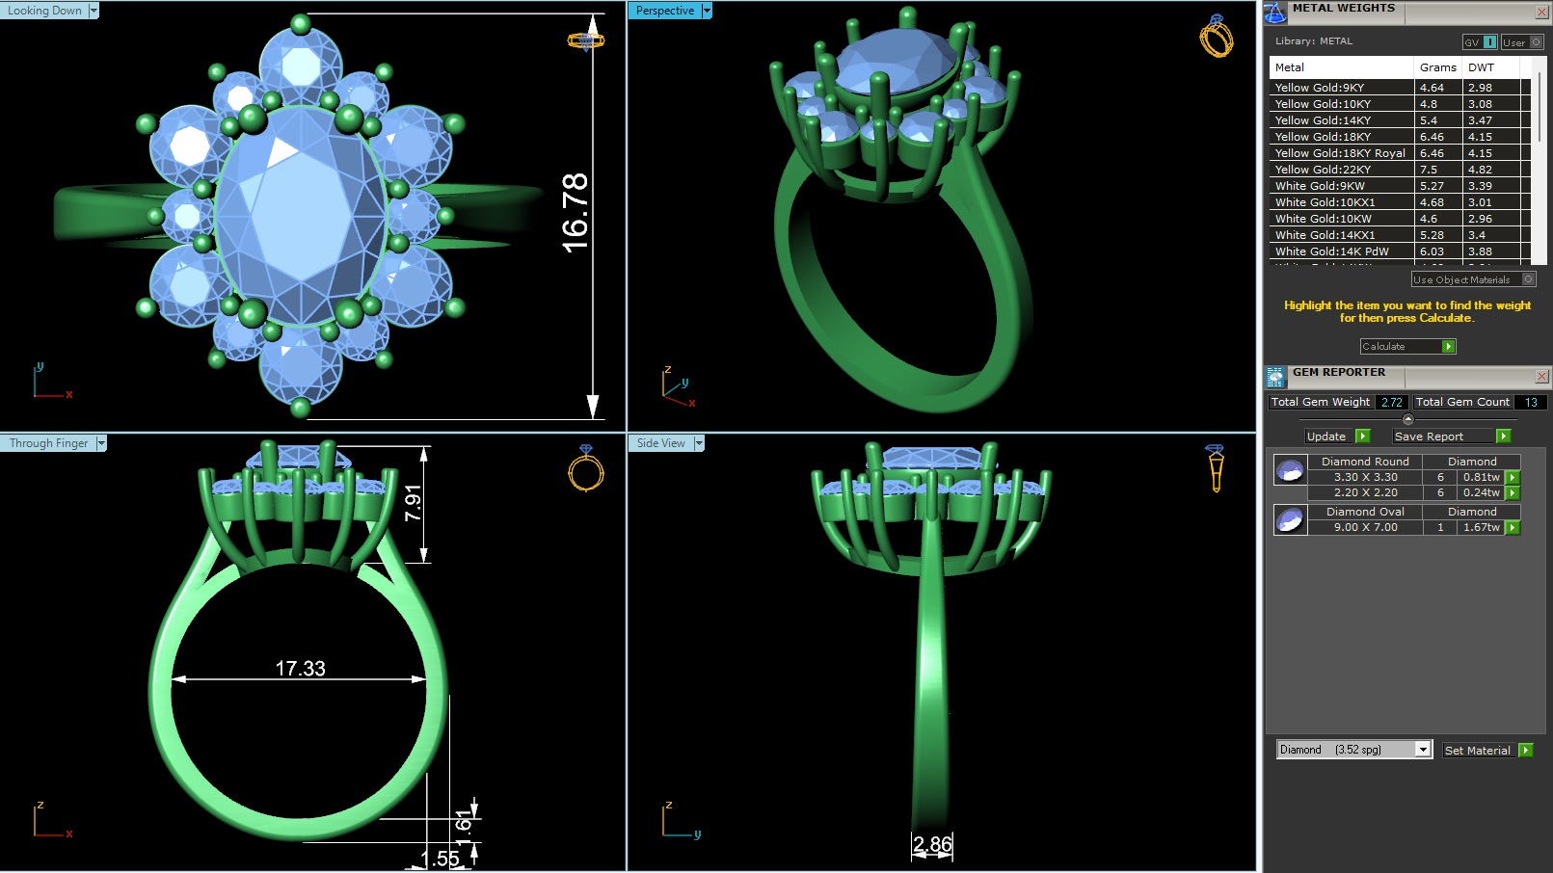The height and width of the screenshot is (873, 1553).
Task: Select the White Gold:9KW row
Action: click(x=1400, y=186)
